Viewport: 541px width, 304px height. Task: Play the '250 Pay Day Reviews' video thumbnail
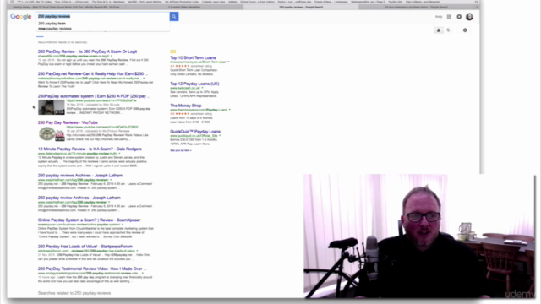pos(51,133)
